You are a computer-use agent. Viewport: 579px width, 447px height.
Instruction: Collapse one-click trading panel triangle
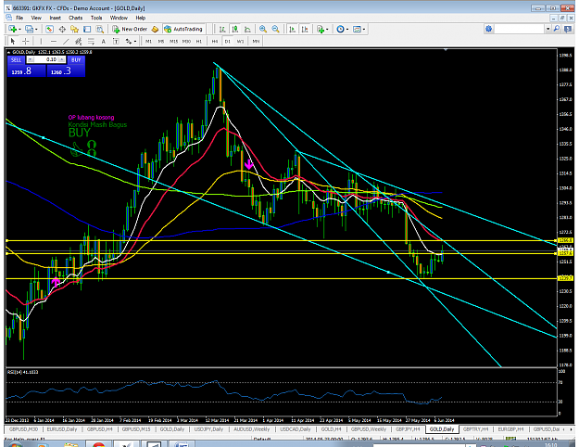[9, 52]
